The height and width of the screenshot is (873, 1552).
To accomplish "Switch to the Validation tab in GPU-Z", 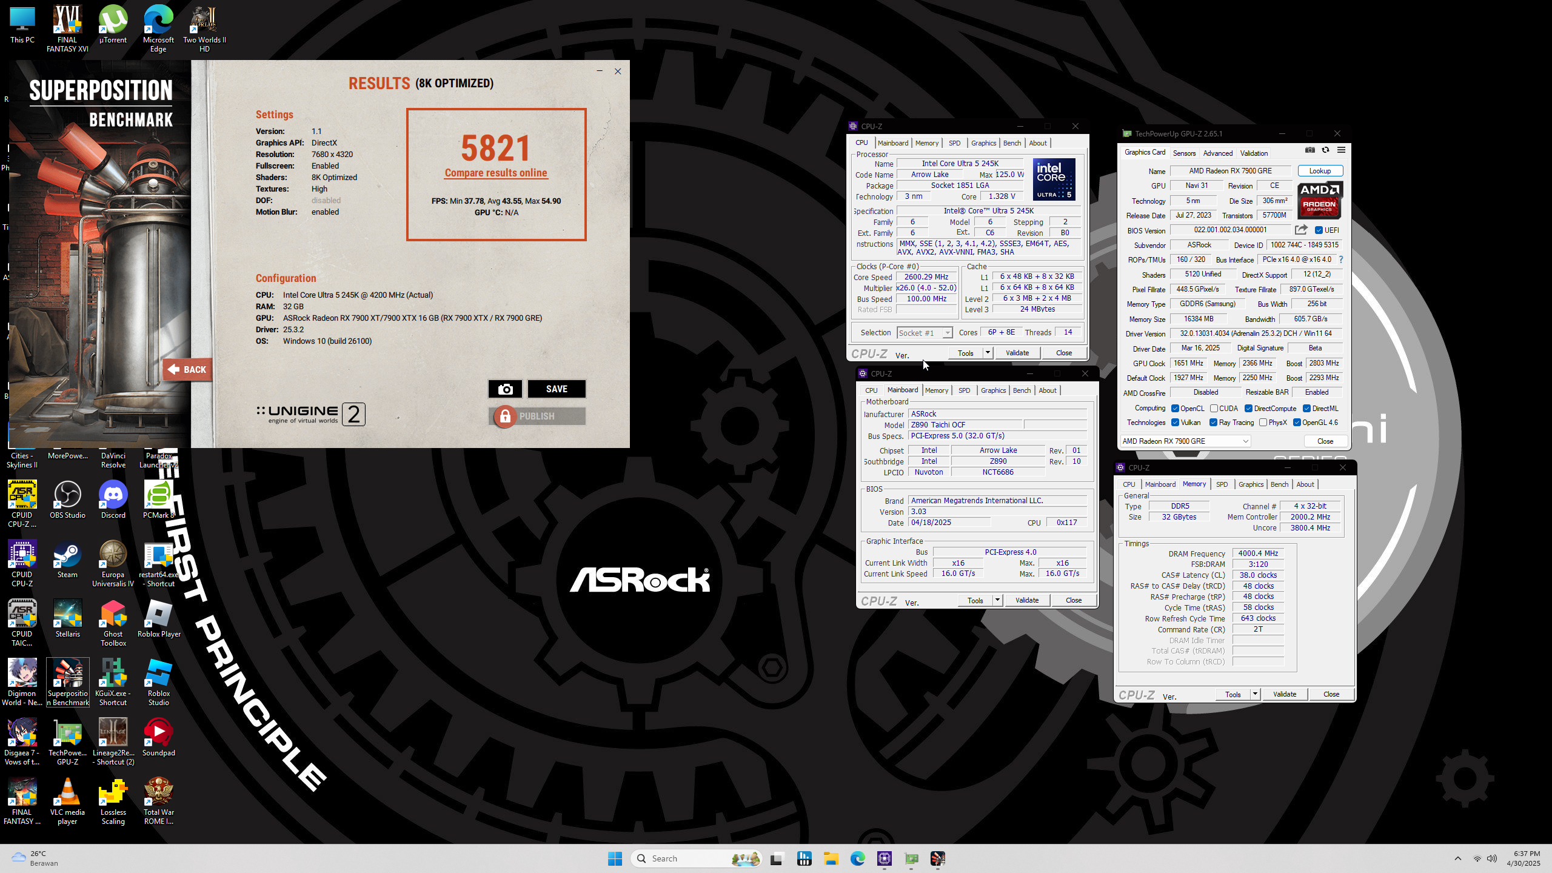I will (1254, 153).
